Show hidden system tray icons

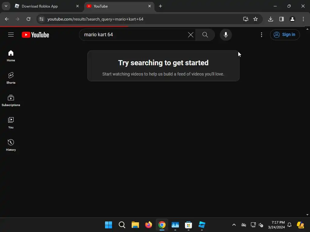pos(234,225)
